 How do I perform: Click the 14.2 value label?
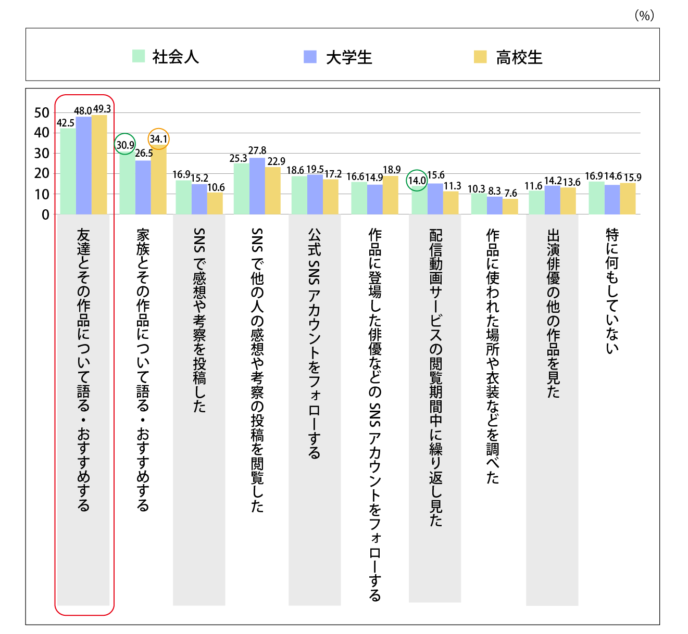coord(553,181)
